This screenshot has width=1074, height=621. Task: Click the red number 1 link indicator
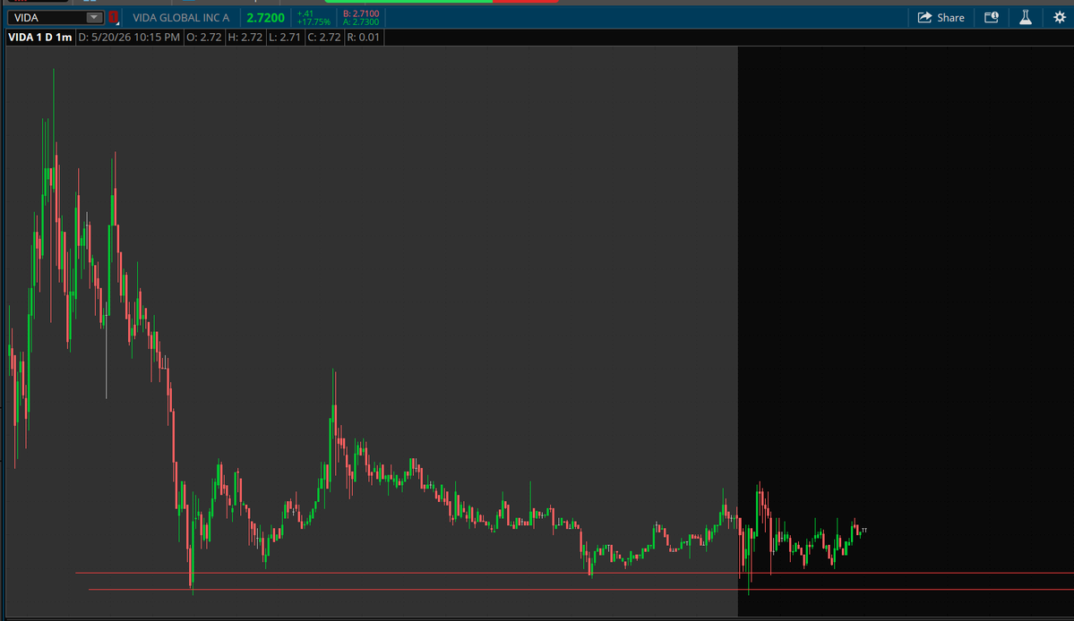(114, 18)
